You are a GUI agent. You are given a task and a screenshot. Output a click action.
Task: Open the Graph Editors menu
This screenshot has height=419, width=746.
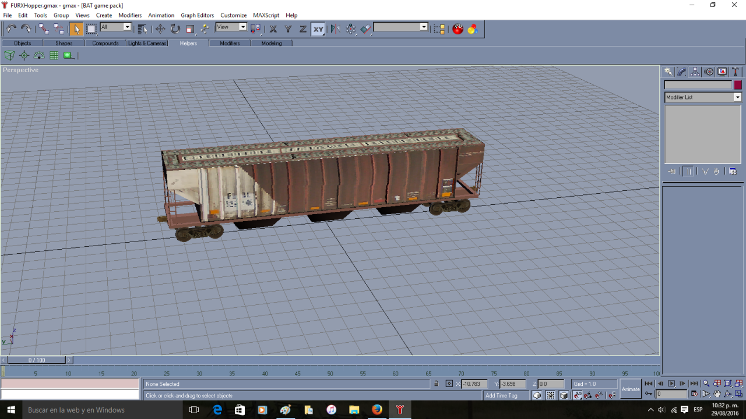pos(198,15)
